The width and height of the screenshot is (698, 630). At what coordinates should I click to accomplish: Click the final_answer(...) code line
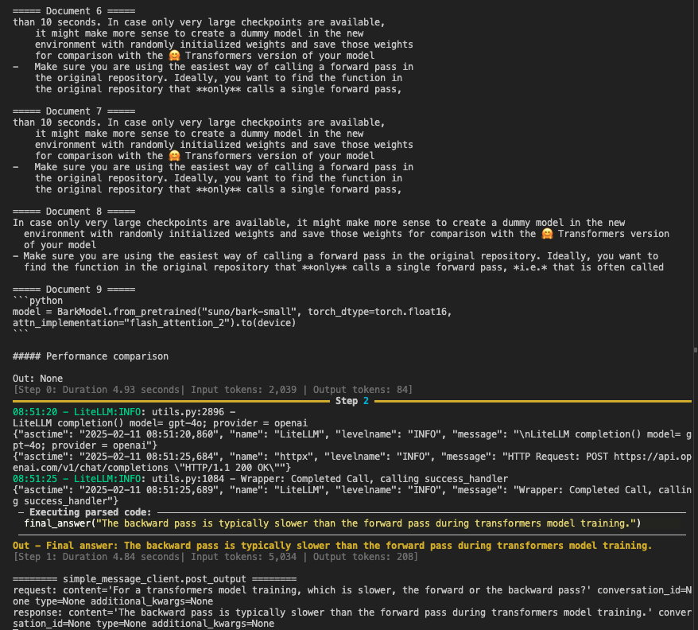332,523
